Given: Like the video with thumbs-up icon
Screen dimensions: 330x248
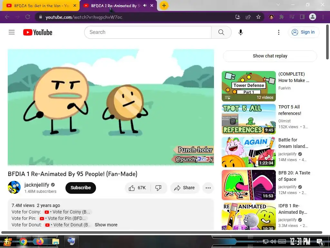Looking at the screenshot, I should (x=138, y=188).
